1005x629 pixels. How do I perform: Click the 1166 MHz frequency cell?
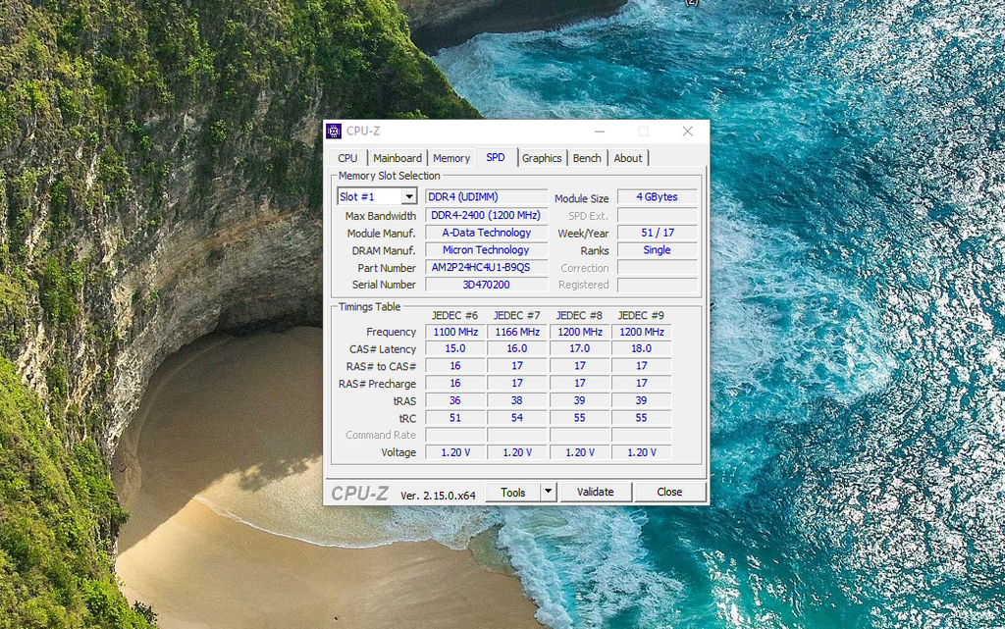coord(517,332)
